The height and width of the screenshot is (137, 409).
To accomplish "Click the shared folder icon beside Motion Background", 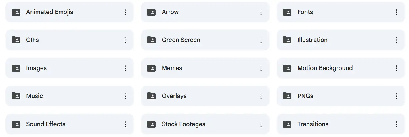I will (x=287, y=68).
